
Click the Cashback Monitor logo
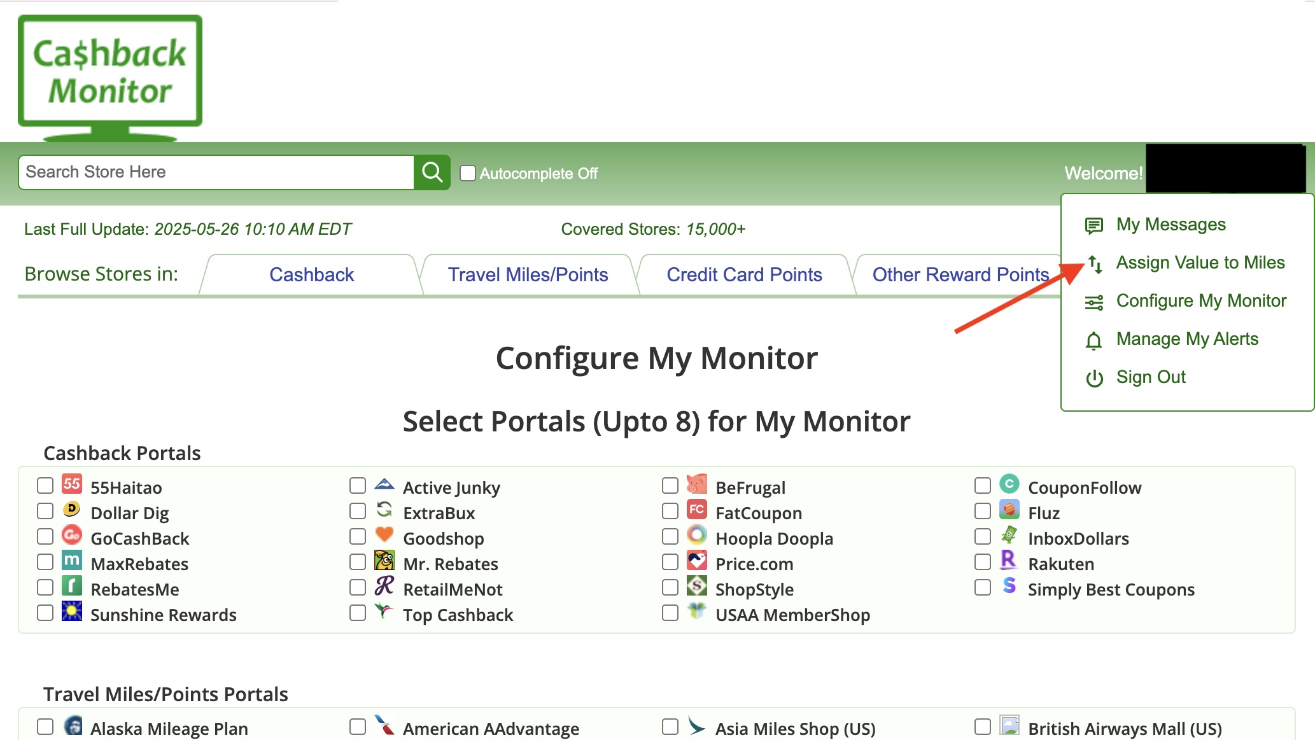[110, 77]
